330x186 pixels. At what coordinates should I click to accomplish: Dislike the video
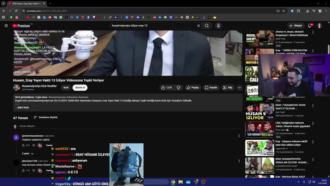click(x=178, y=88)
